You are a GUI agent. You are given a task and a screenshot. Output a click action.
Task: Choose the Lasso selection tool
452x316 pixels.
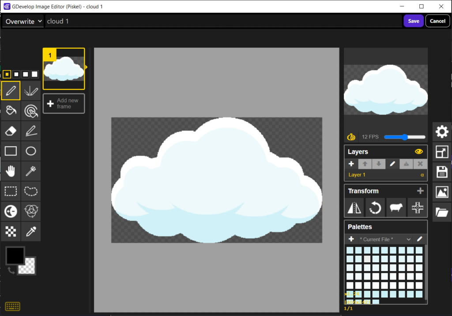[x=31, y=191]
